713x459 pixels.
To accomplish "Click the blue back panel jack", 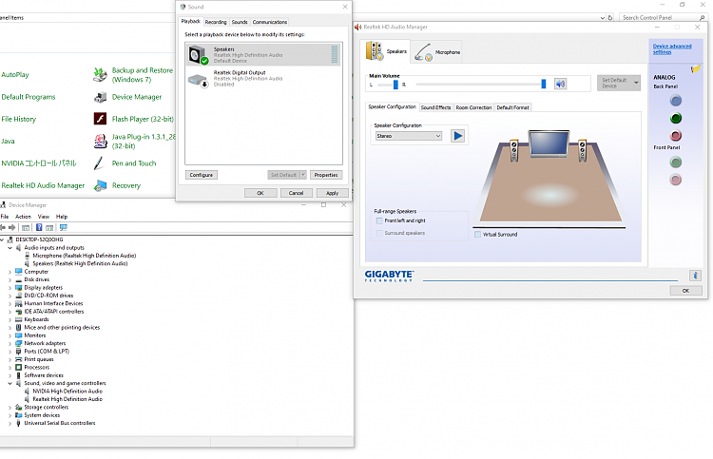I will 676,101.
